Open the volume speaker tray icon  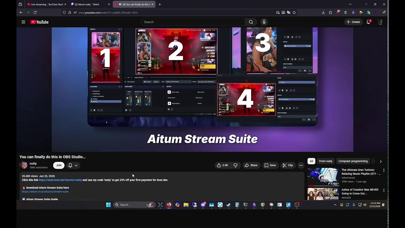[x=365, y=205]
